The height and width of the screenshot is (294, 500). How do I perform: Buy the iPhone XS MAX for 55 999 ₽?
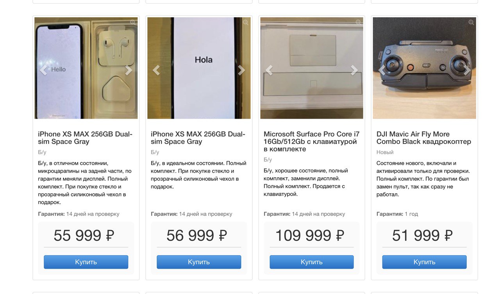click(x=86, y=262)
